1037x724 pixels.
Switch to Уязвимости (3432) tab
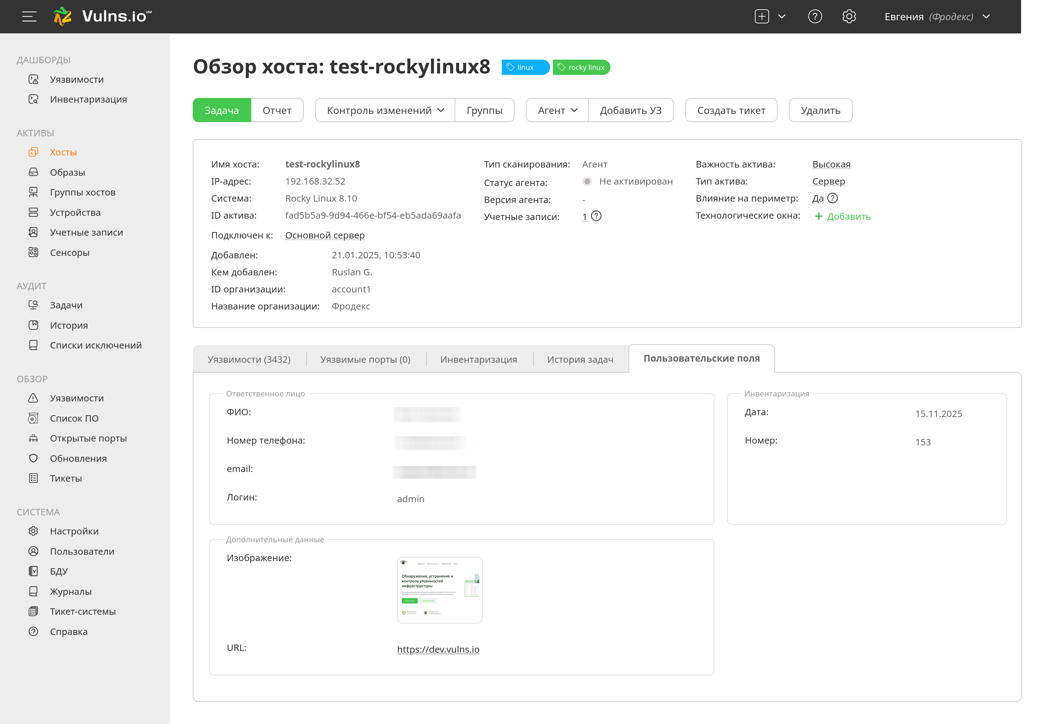point(249,360)
